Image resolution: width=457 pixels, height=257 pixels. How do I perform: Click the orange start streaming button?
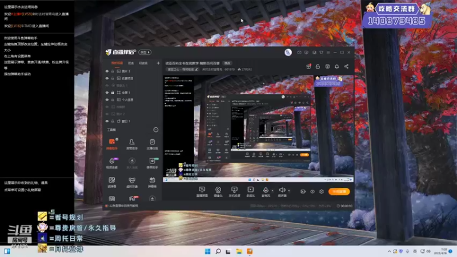tap(339, 191)
